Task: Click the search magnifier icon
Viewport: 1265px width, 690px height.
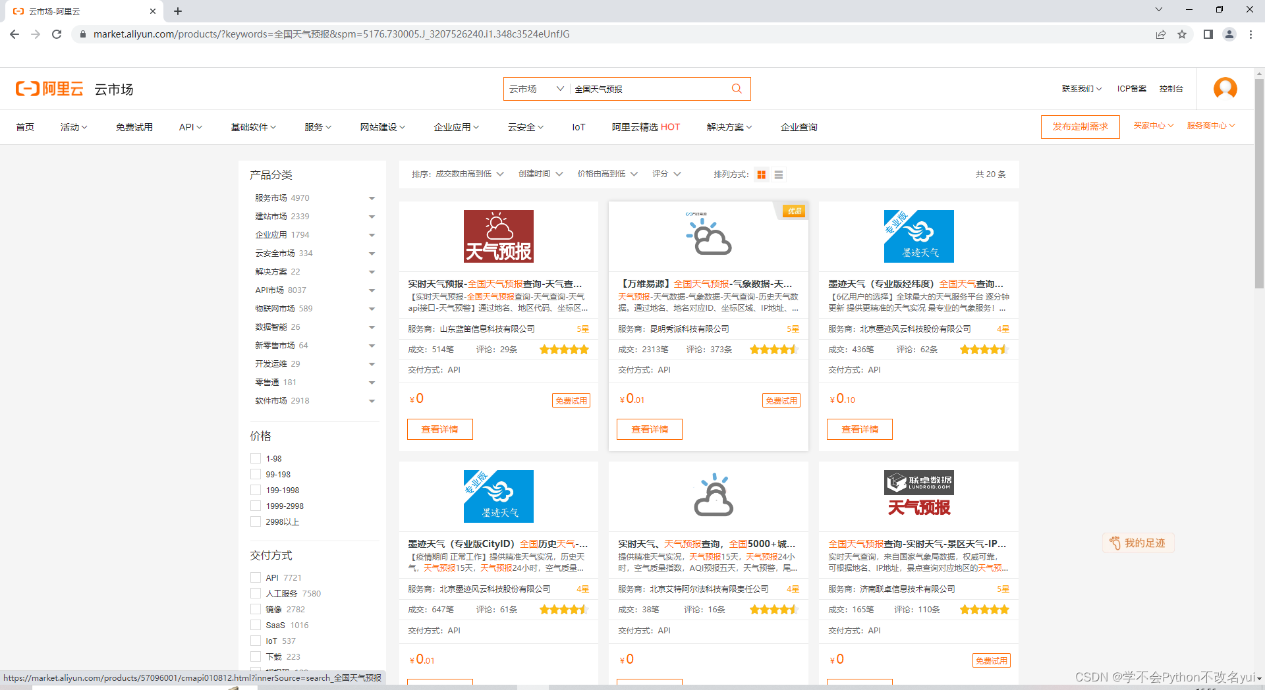Action: click(x=737, y=89)
